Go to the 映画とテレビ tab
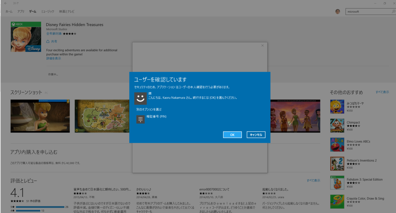The height and width of the screenshot is (213, 396). pyautogui.click(x=67, y=12)
